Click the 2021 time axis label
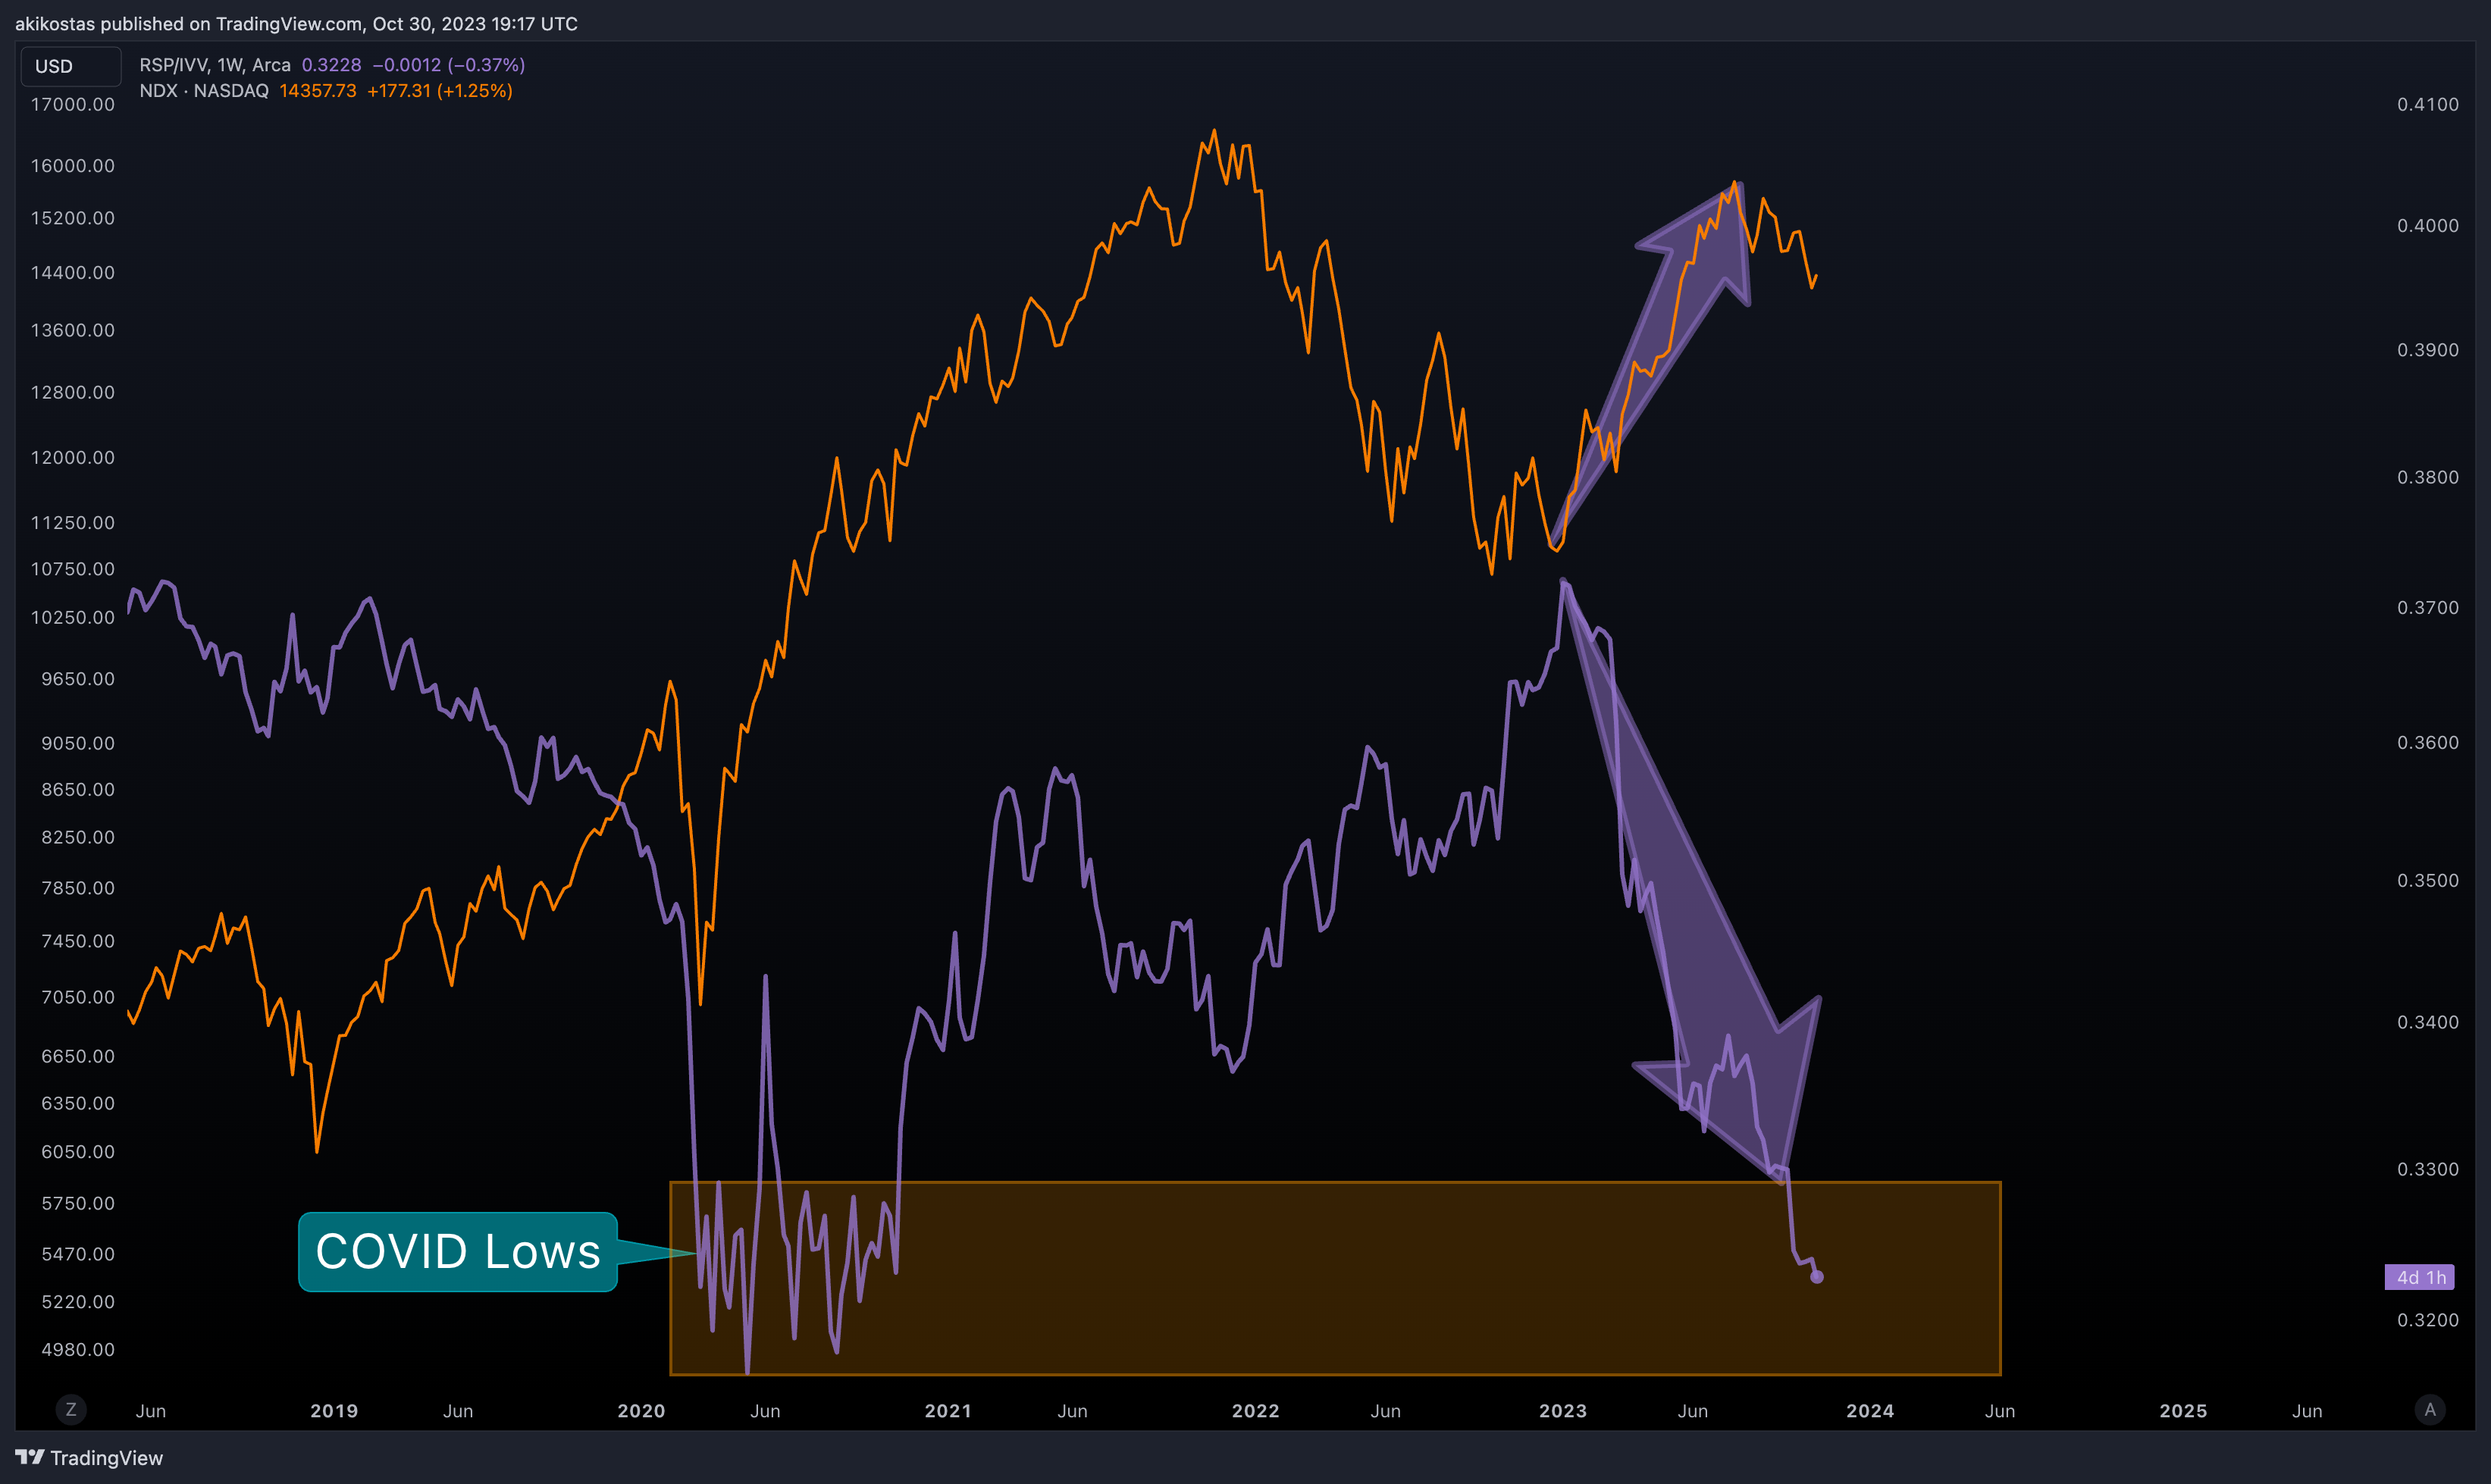2491x1484 pixels. [x=948, y=1411]
